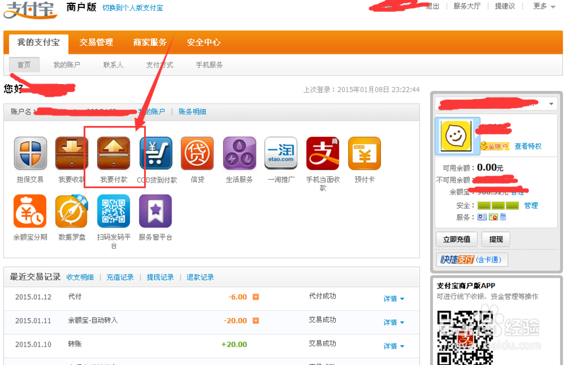Screen dimensions: 572x365
Task: Click the 支付宝商户版APP QR code
Action: tap(464, 338)
